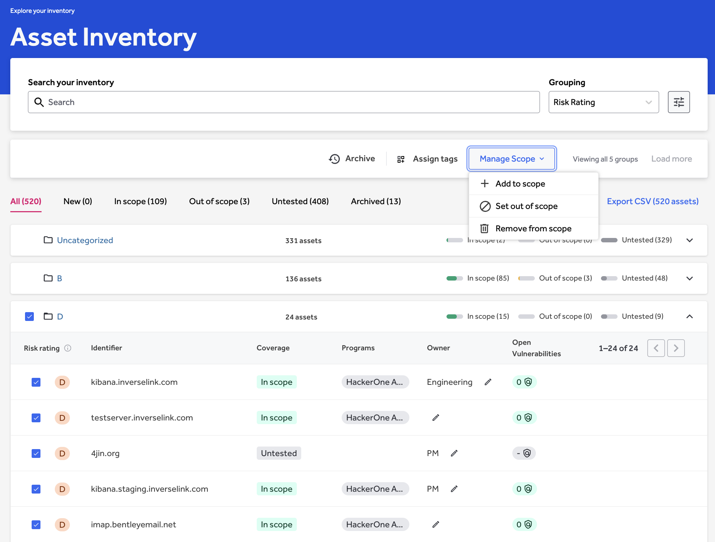715x542 pixels.
Task: Expand the Uncategorized group chevron
Action: (690, 240)
